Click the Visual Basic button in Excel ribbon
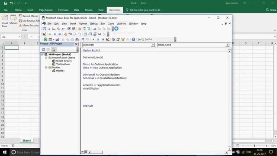This screenshot has height=156, width=277. [5, 21]
